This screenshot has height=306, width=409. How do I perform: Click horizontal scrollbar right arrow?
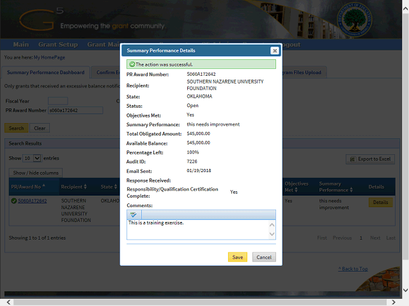tap(394, 302)
